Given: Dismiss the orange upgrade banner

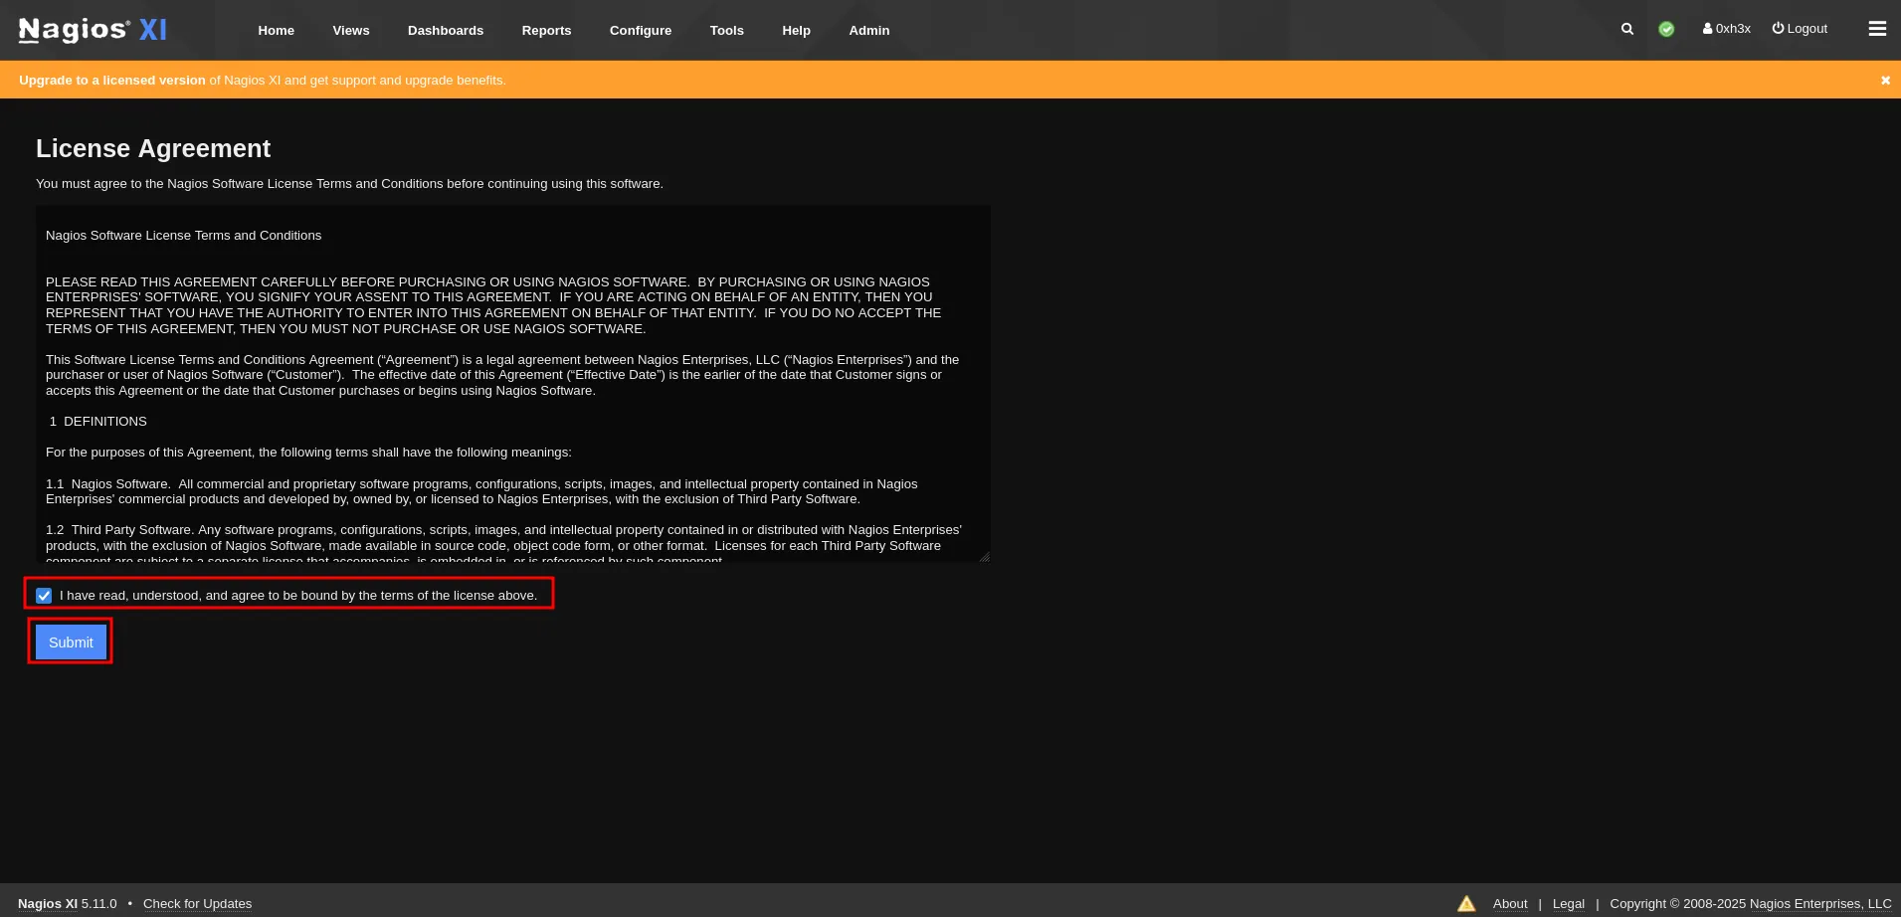Looking at the screenshot, I should (x=1885, y=81).
